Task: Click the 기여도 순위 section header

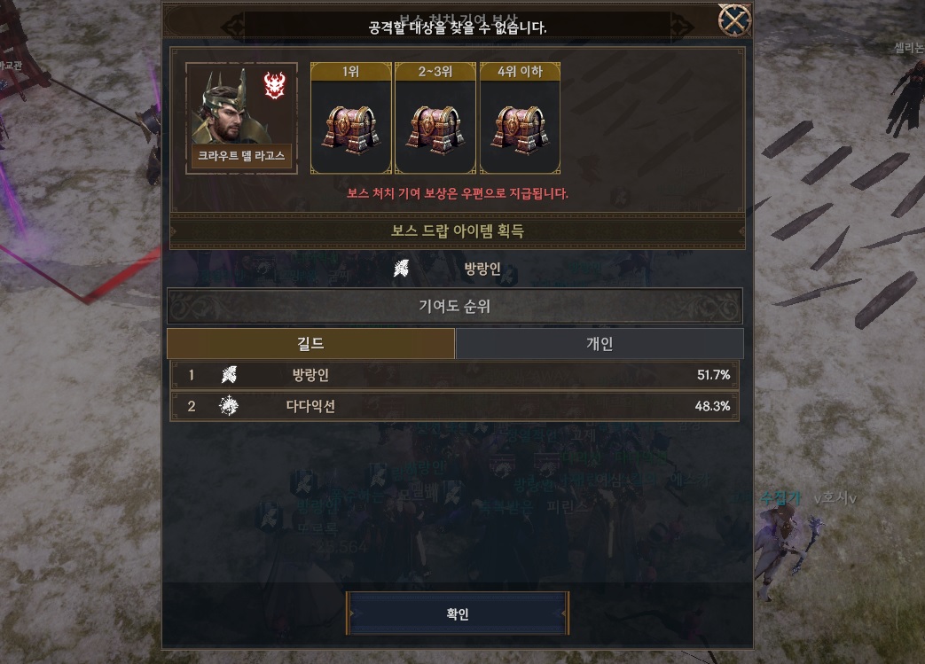Action: 455,306
